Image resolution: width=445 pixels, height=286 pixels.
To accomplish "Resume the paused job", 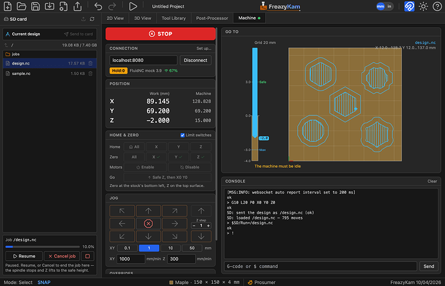I will pos(24,256).
